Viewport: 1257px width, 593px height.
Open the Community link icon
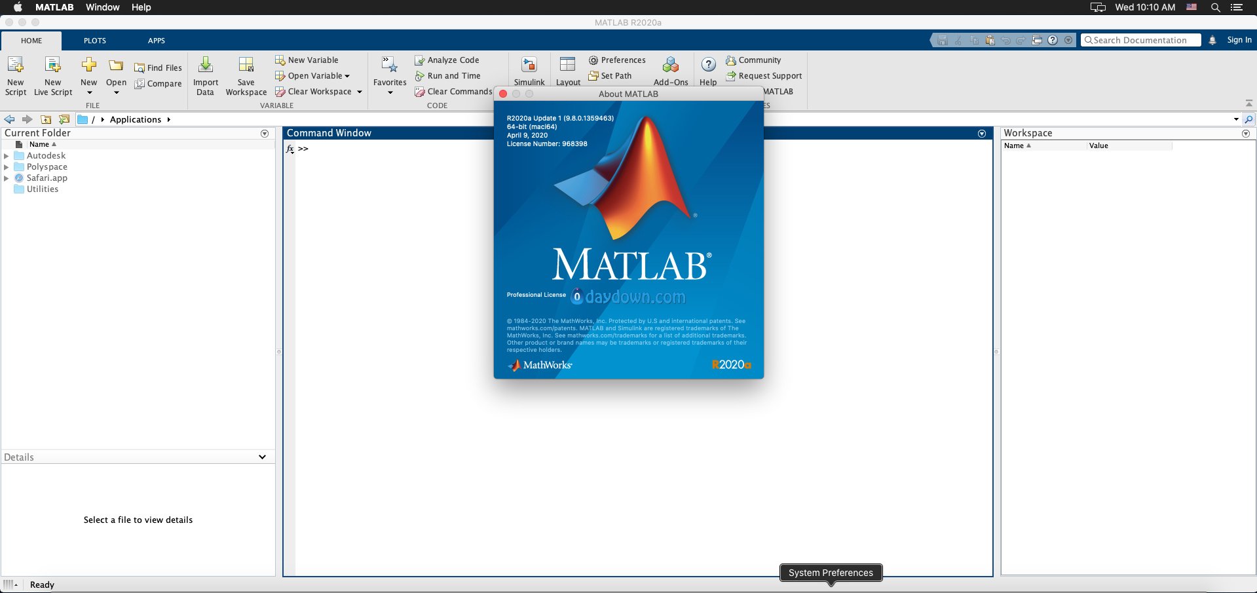pyautogui.click(x=731, y=60)
